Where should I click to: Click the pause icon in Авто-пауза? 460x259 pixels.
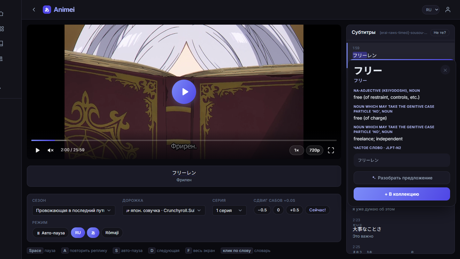click(38, 233)
